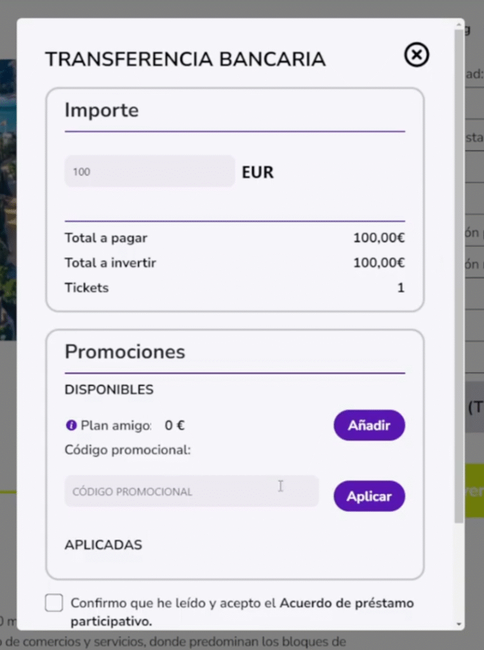Click the scrollbar up arrow

[459, 25]
